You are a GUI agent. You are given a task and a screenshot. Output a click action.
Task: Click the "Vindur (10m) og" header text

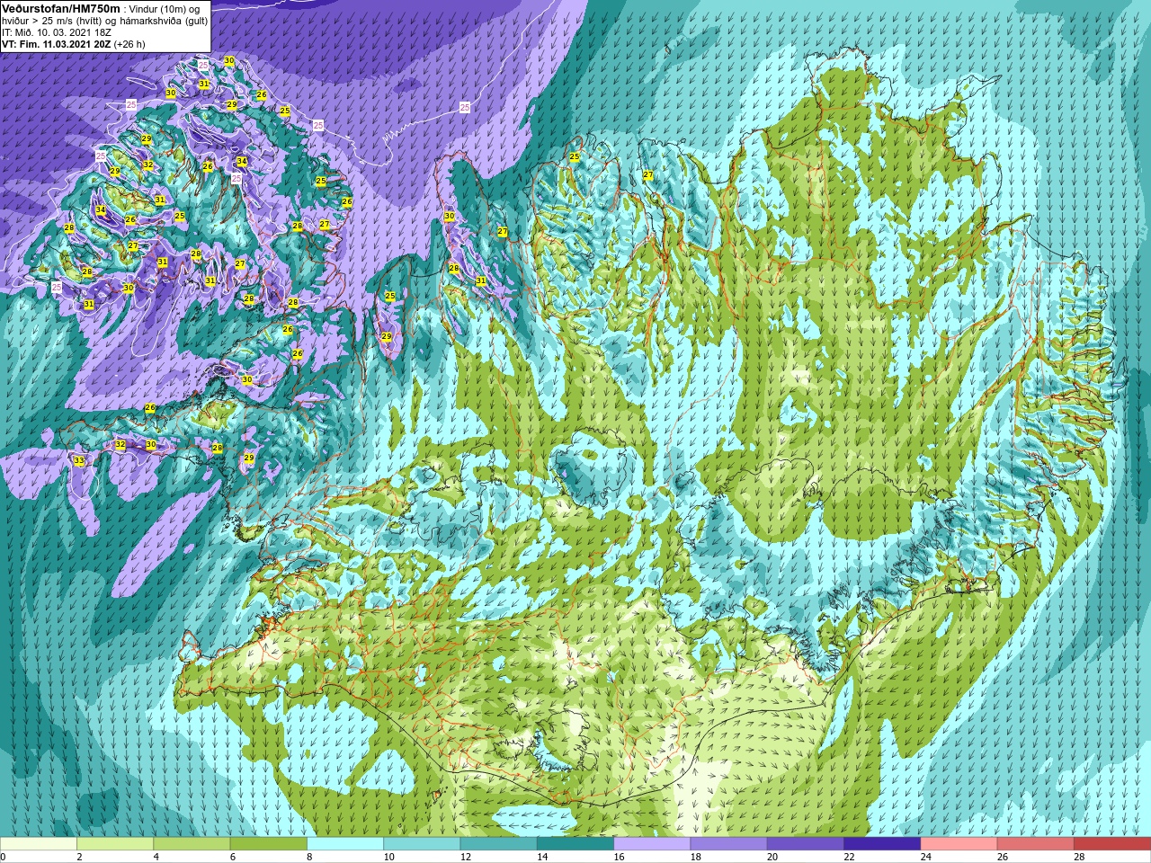(x=163, y=9)
